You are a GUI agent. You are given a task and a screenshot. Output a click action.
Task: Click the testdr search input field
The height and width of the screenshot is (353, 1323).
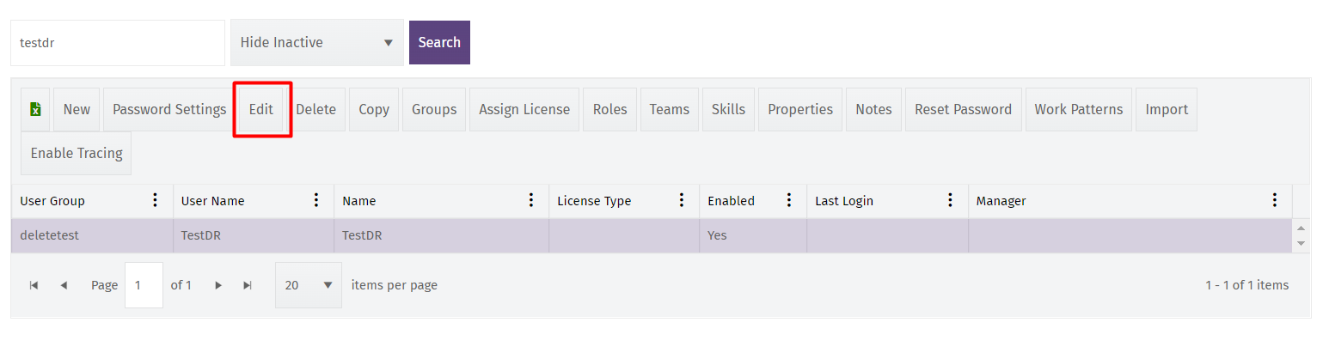coord(117,43)
